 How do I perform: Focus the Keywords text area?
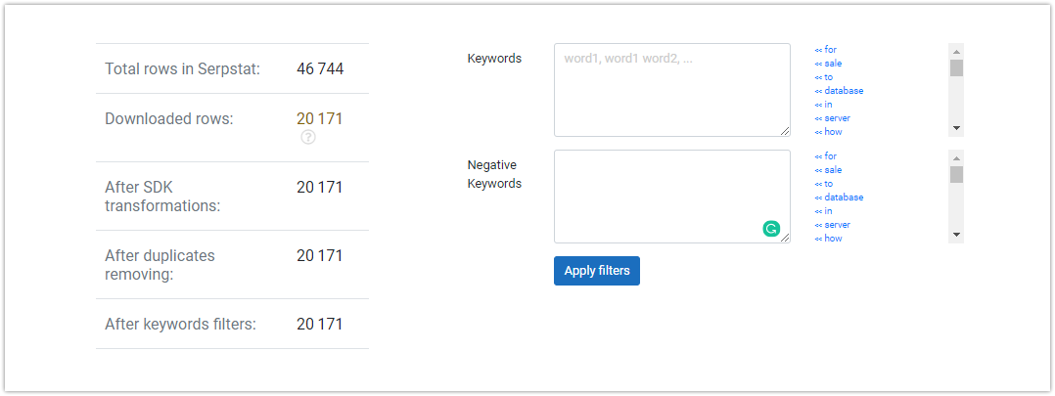point(672,90)
